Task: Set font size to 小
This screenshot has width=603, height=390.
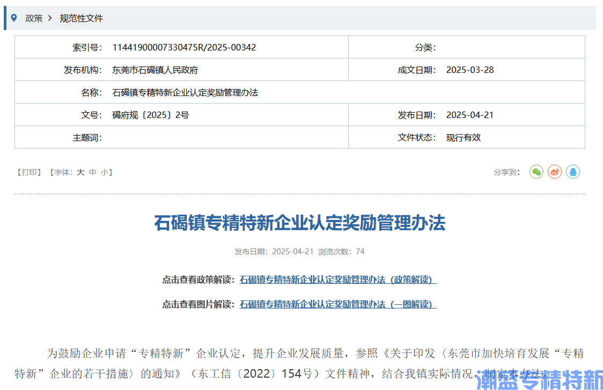Action: coord(104,172)
